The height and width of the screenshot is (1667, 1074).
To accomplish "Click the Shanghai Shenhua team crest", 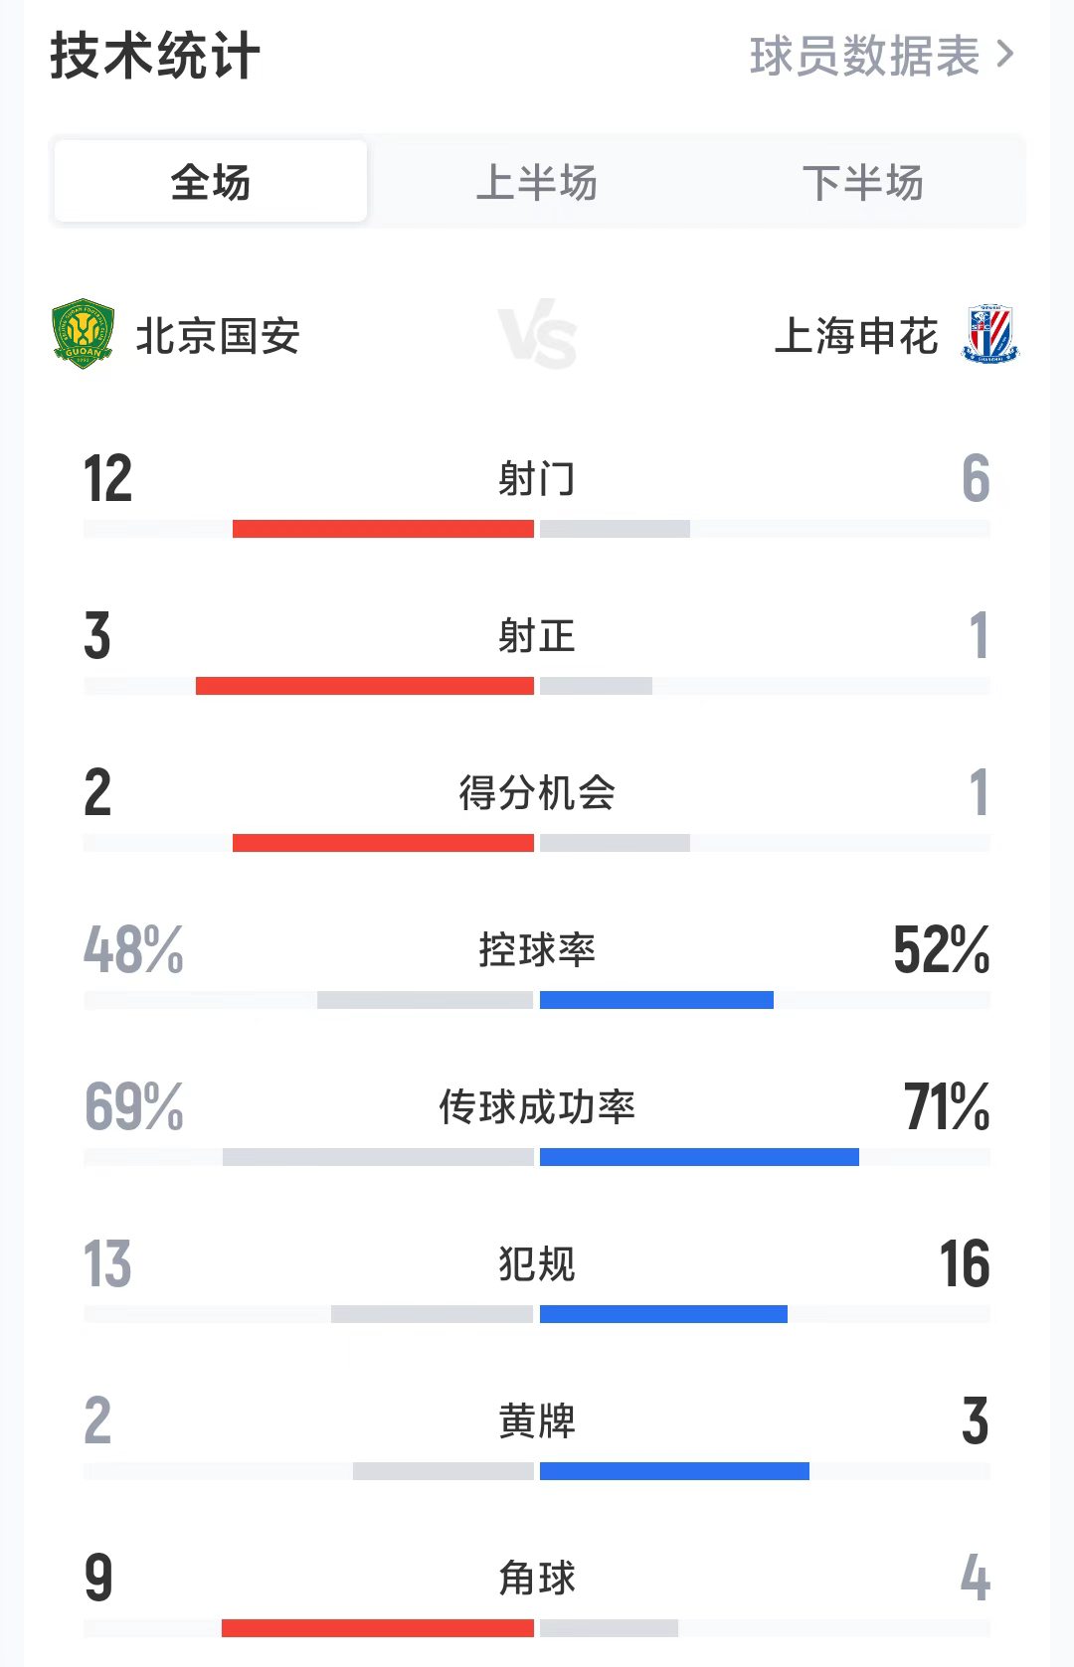I will [989, 335].
